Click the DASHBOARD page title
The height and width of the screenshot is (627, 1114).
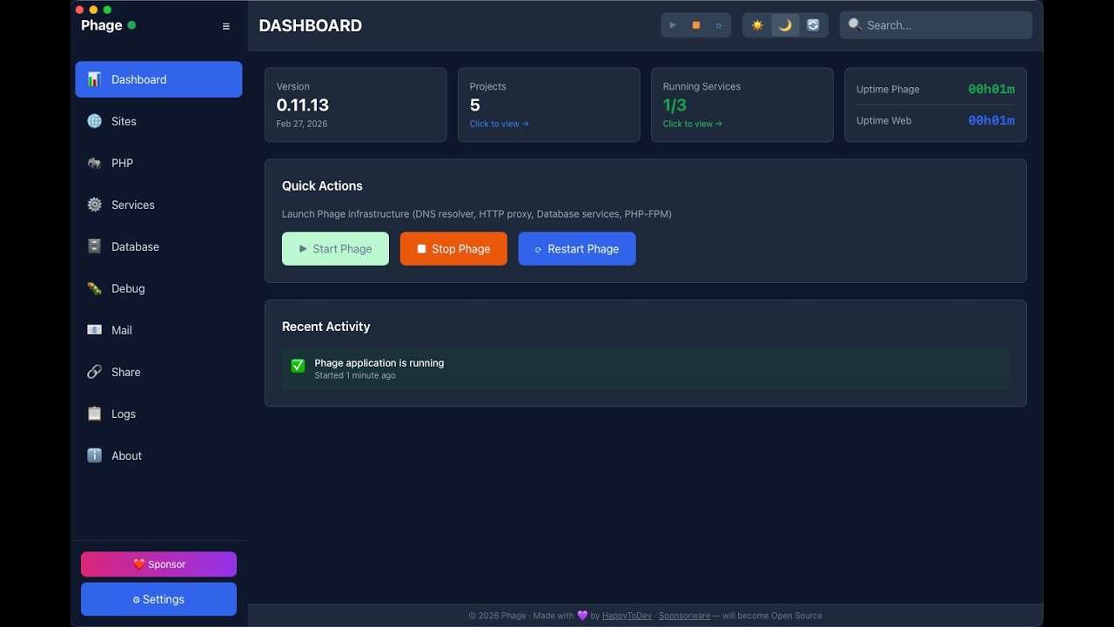[310, 25]
